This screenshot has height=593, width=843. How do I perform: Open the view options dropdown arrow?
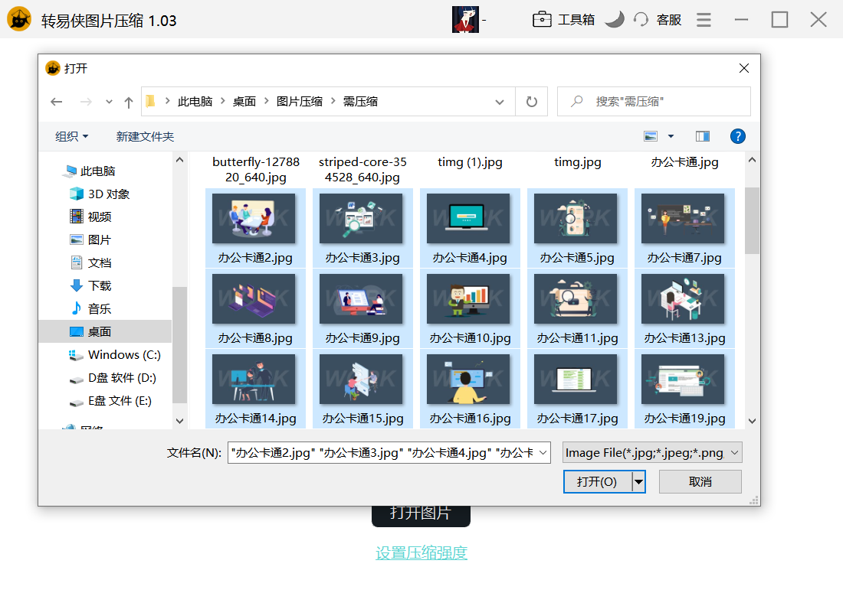[x=671, y=135]
